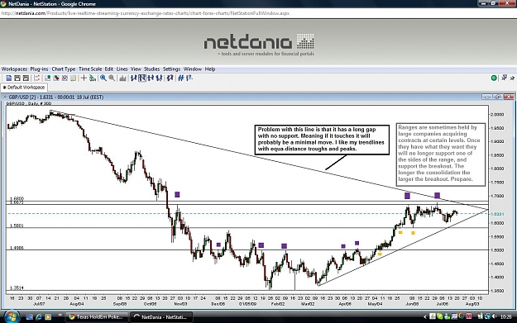
Task: Minimize the GBP/USD chart sub-window
Action: pyautogui.click(x=486, y=97)
